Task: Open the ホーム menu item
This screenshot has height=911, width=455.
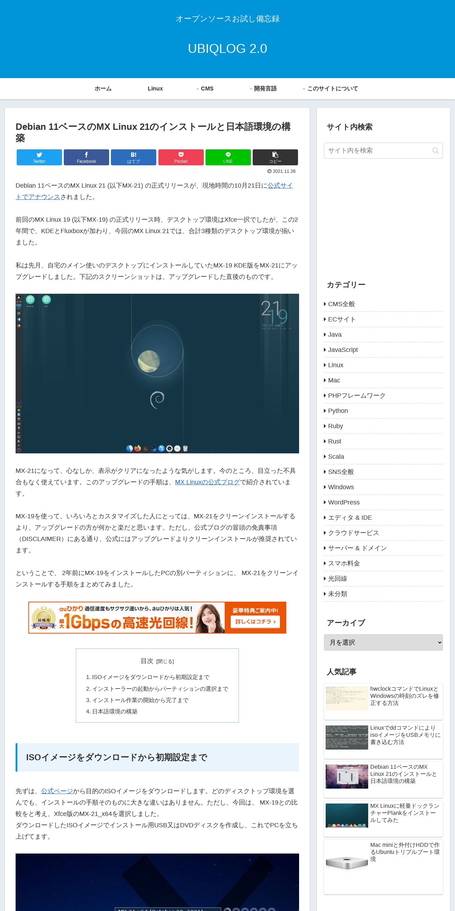Action: click(103, 89)
